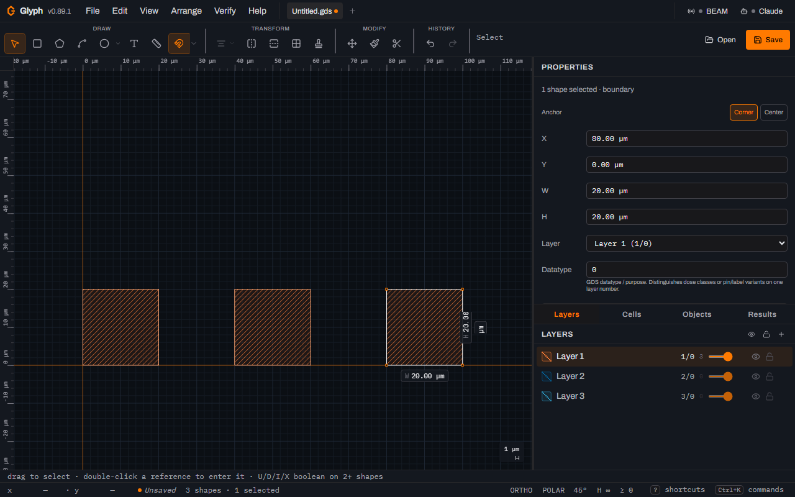The image size is (795, 497).
Task: Hide Layer 1 with eye icon
Action: [x=756, y=357]
